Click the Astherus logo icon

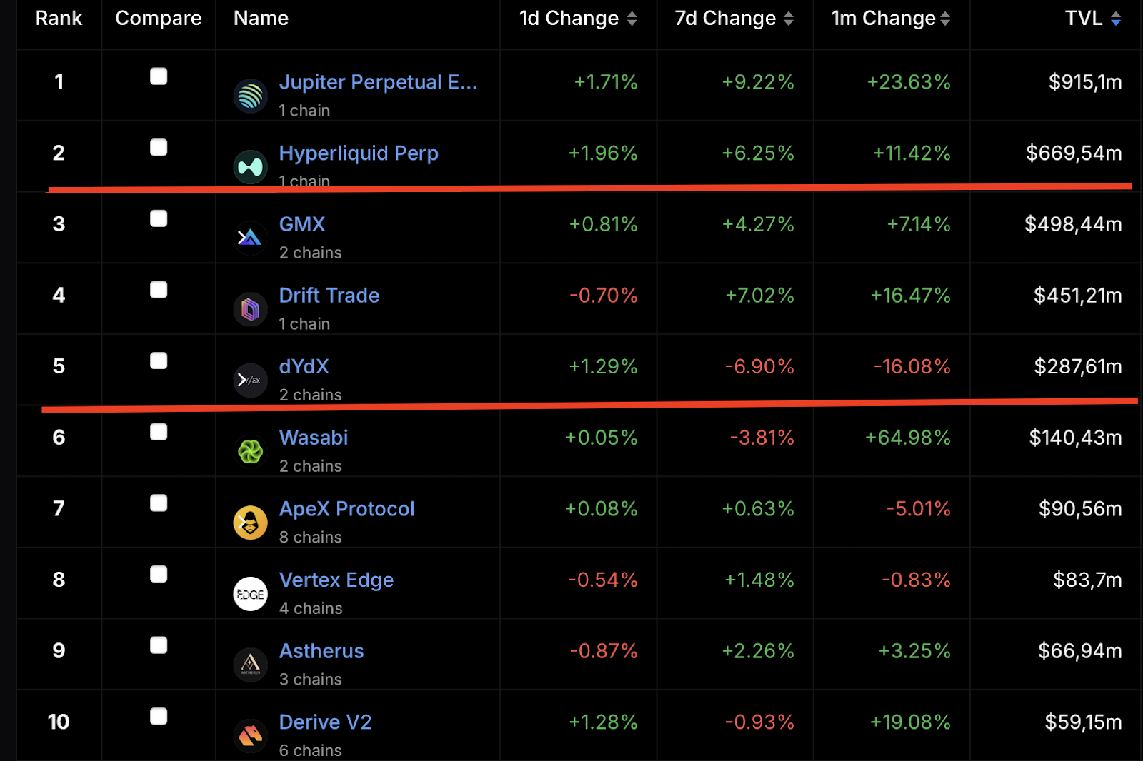coord(251,665)
